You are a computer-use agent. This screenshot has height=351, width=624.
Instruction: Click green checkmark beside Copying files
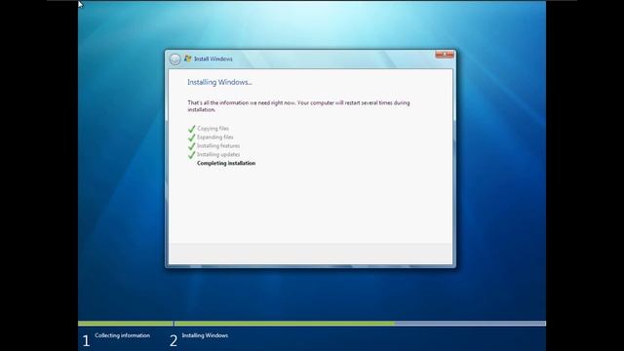pos(191,129)
